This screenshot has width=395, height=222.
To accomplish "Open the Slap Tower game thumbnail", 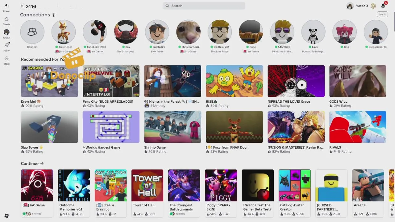I will (49, 127).
